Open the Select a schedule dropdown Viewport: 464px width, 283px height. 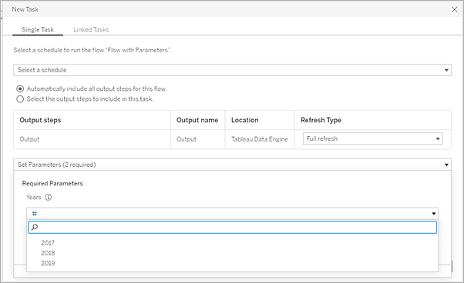pos(232,70)
